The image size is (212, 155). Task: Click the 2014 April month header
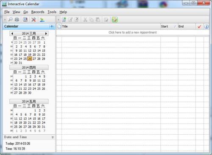click(x=29, y=67)
